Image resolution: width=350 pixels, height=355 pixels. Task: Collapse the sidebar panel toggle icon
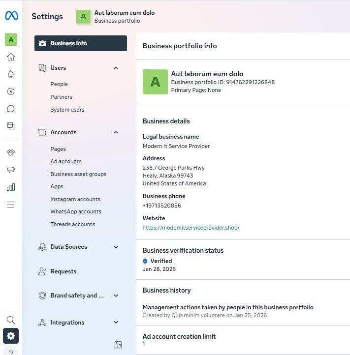point(118,345)
